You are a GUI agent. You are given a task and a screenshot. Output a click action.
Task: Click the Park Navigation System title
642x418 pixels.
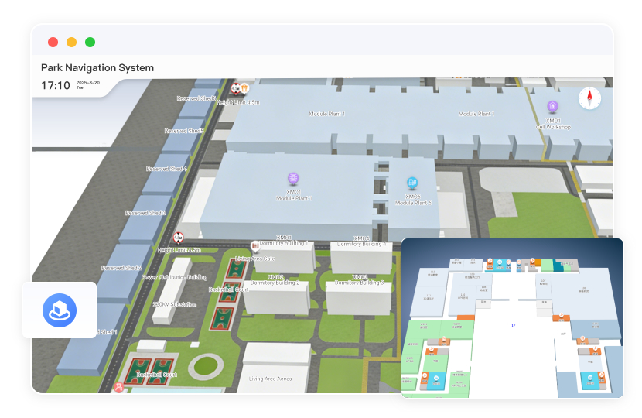(97, 68)
